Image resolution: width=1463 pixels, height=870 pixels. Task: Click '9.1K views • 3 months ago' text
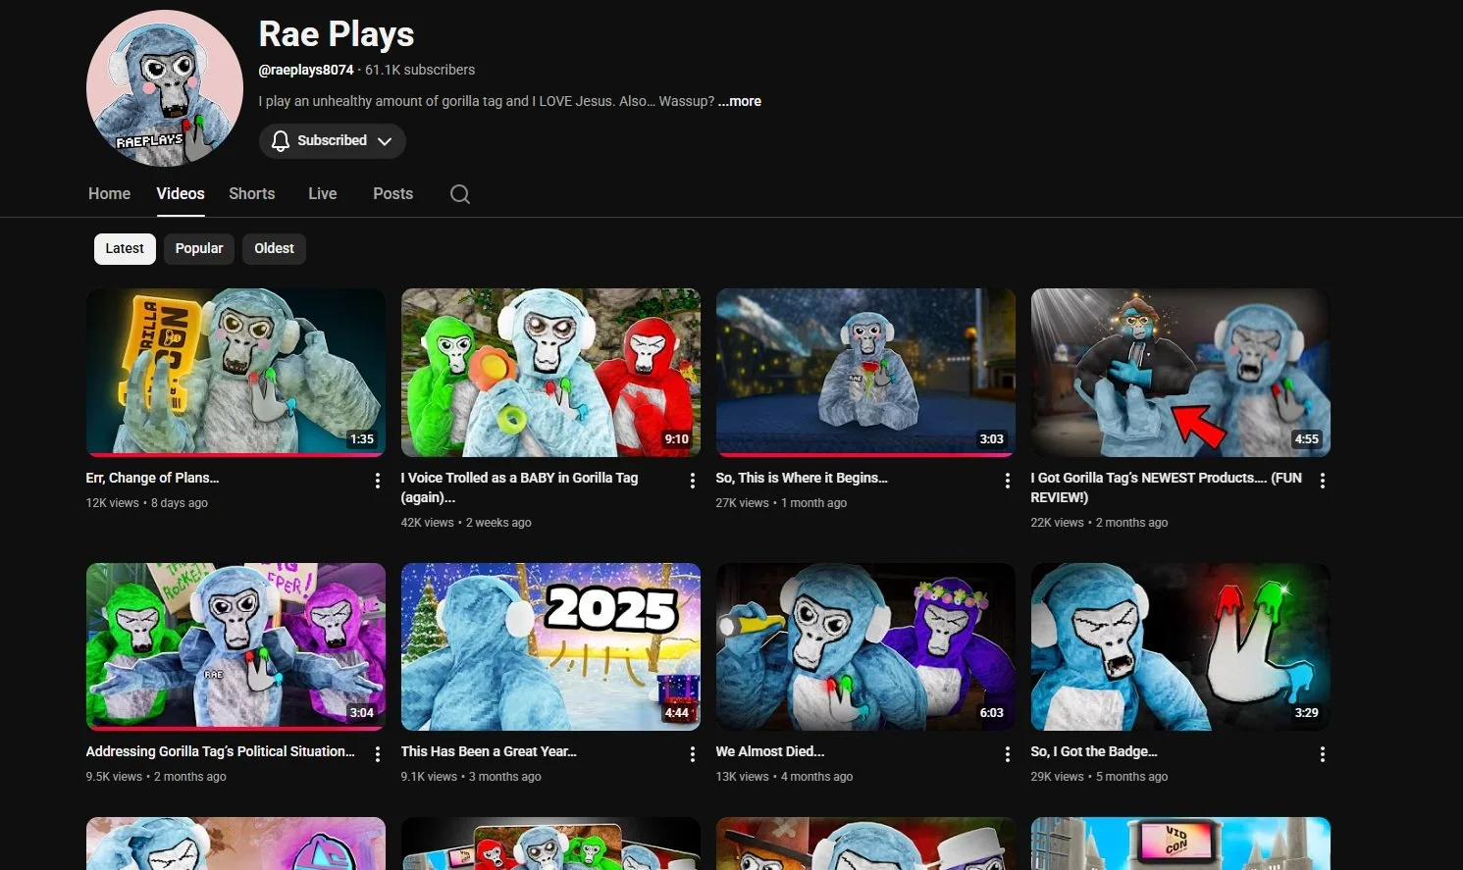[471, 777]
